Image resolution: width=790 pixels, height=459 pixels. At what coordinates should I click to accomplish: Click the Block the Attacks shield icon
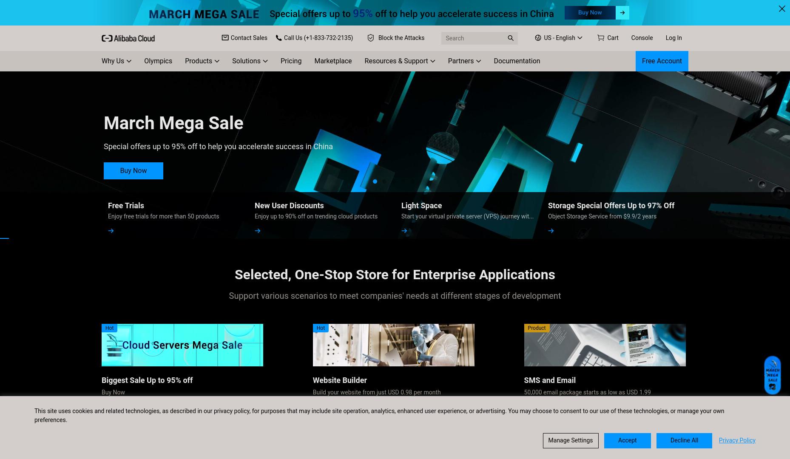[371, 38]
